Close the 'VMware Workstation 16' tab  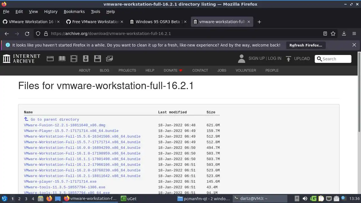point(58,22)
